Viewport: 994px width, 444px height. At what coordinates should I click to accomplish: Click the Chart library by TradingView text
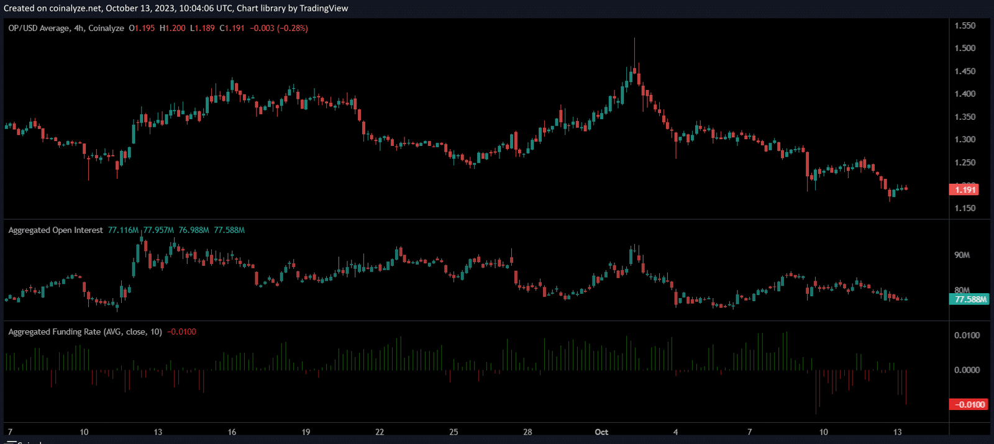[x=293, y=8]
